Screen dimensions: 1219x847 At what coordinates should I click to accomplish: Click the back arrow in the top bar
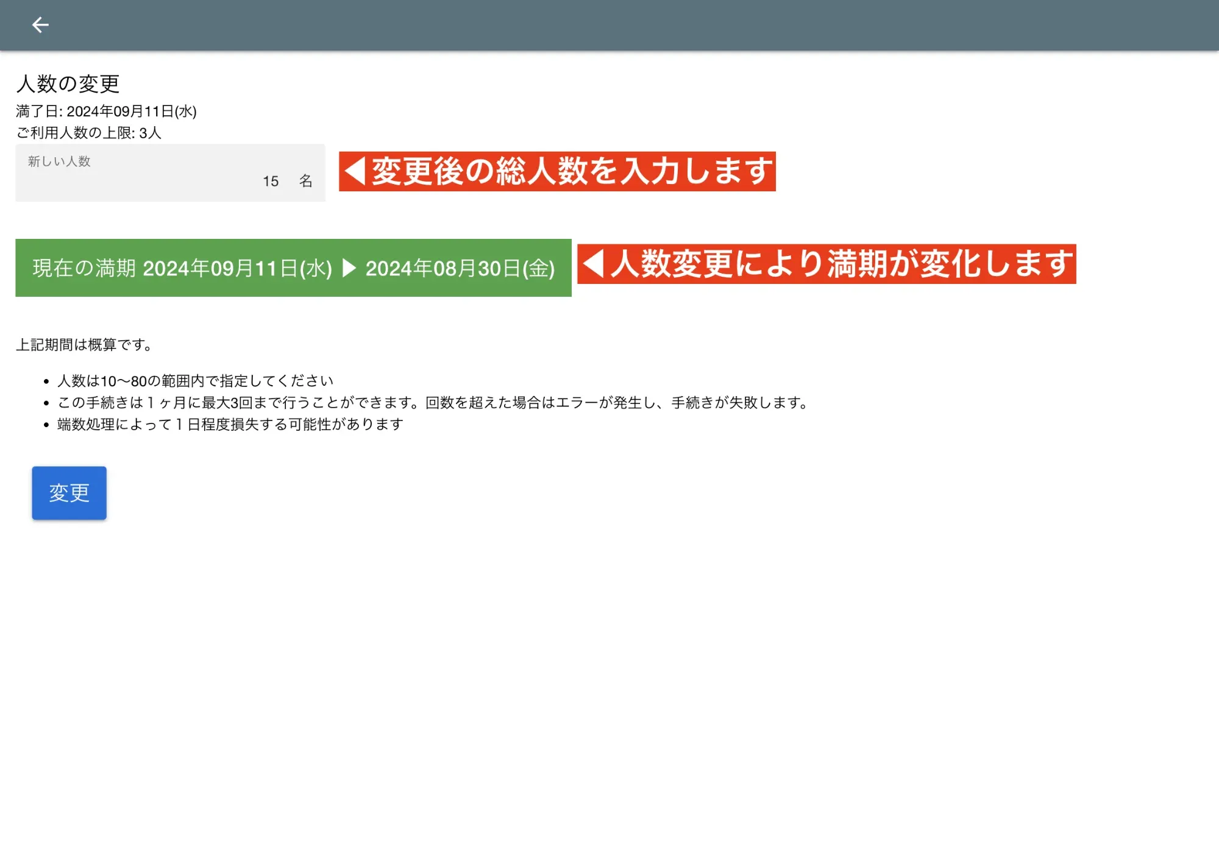coord(40,24)
